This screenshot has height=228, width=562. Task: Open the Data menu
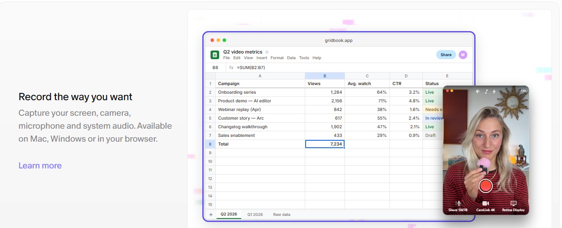coord(291,58)
